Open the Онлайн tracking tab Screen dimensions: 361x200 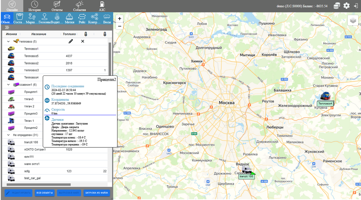[12, 6]
